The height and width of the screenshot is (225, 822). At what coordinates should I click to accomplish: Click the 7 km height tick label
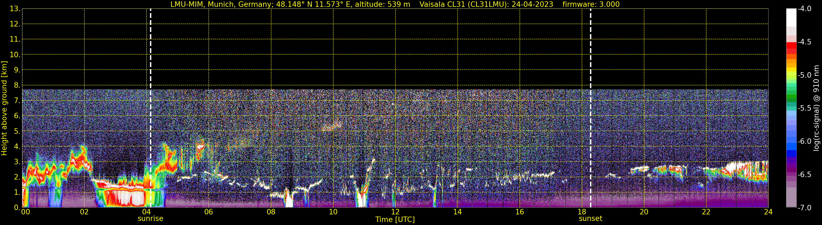tap(17, 101)
